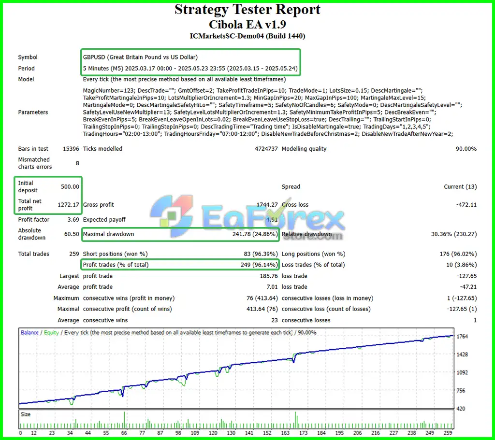Click the "Period" row label
Viewport: 495px width, 440px height.
point(26,69)
